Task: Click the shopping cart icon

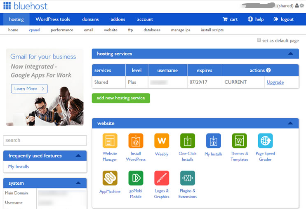Action: 225,19
